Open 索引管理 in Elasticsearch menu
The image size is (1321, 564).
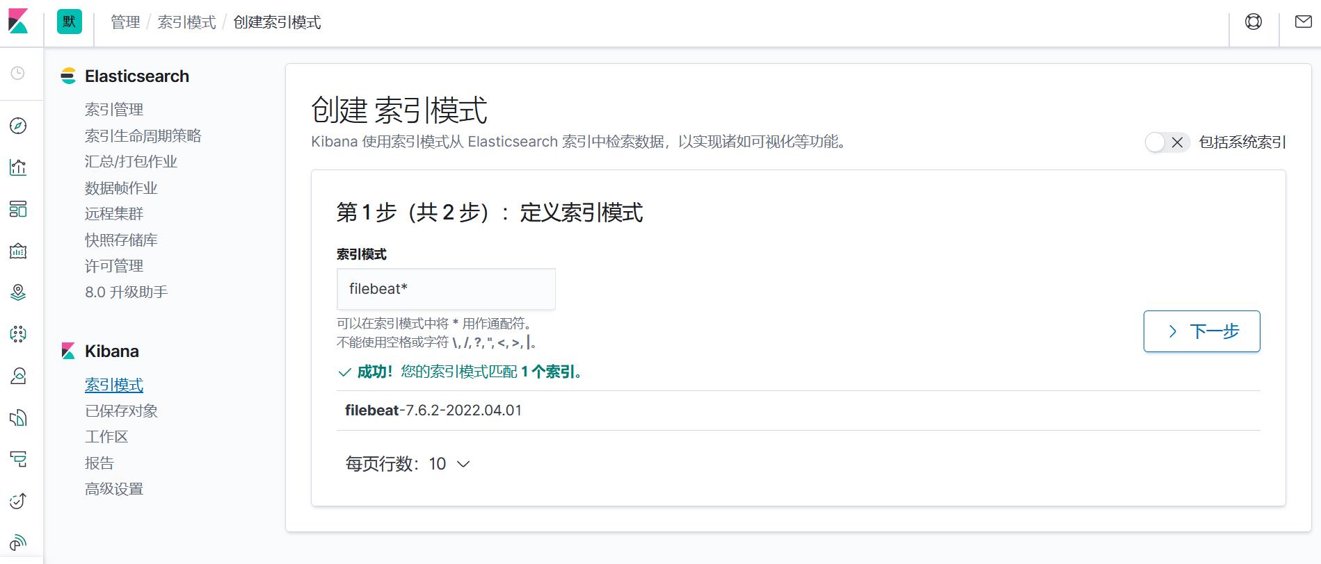[x=114, y=109]
